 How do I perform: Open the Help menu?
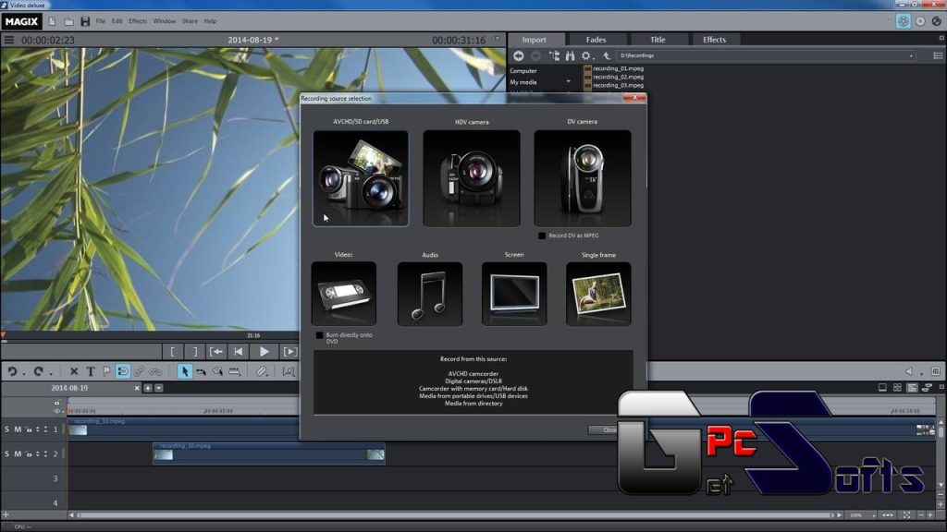click(x=210, y=21)
